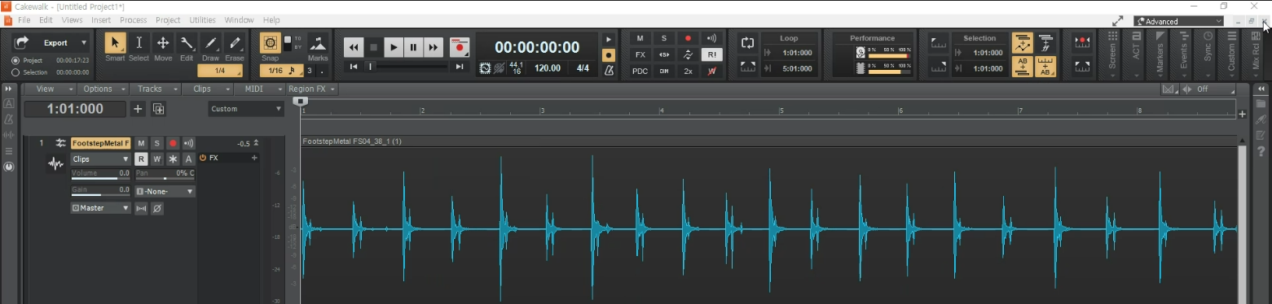
Task: Toggle global input echo icon
Action: tap(711, 38)
